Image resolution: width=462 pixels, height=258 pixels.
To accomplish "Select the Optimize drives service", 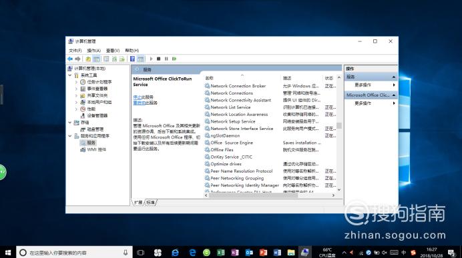I will point(226,164).
